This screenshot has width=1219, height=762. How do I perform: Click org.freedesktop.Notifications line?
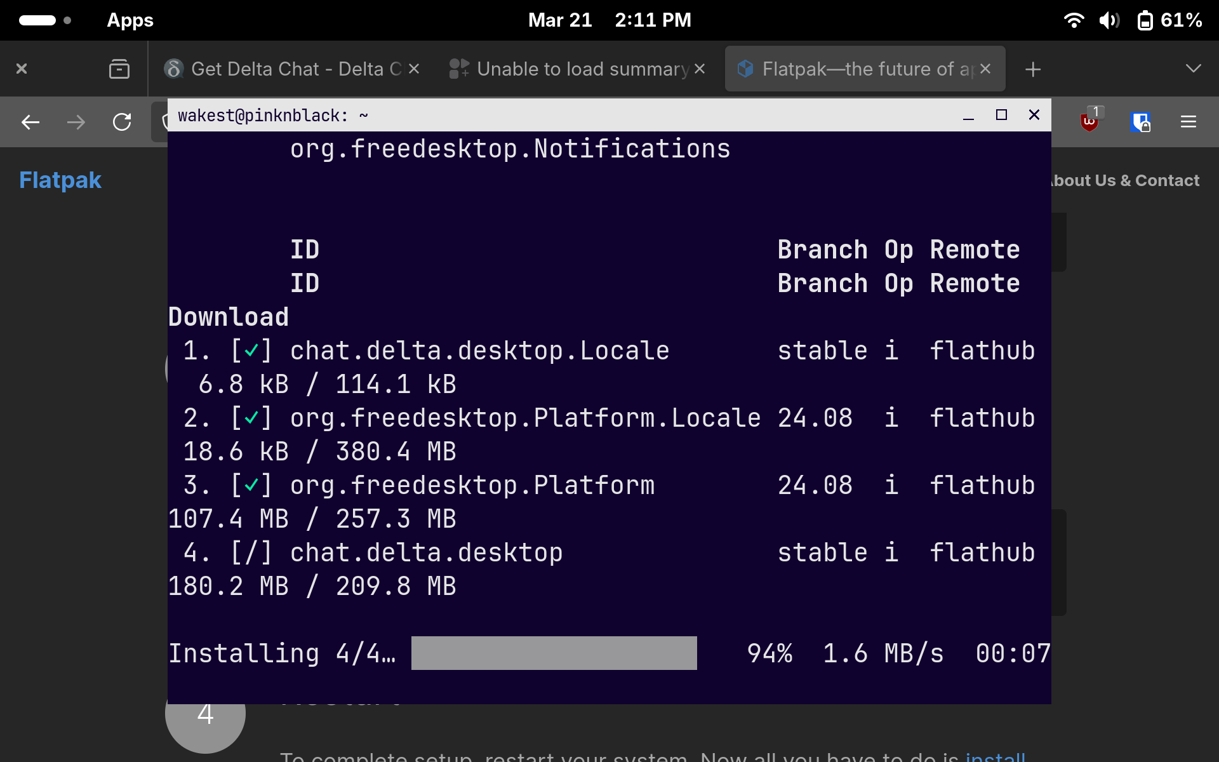click(510, 149)
